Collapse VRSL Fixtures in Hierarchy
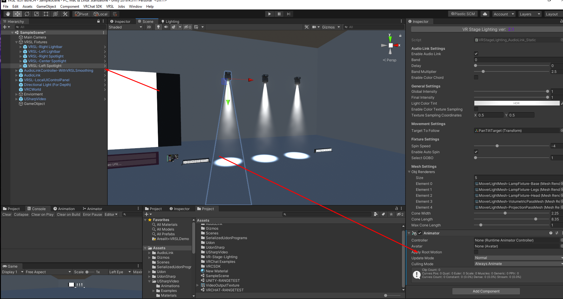This screenshot has width=563, height=299. (17, 42)
